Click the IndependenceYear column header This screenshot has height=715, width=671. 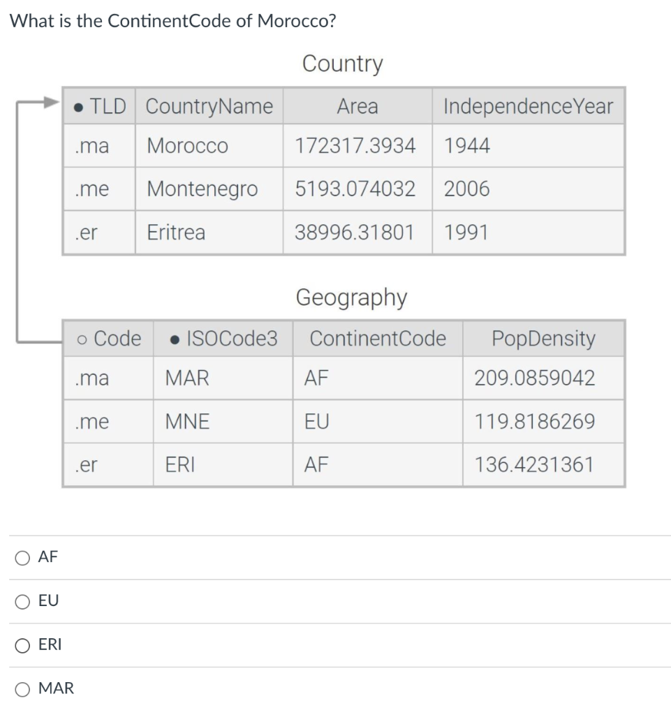pos(529,106)
